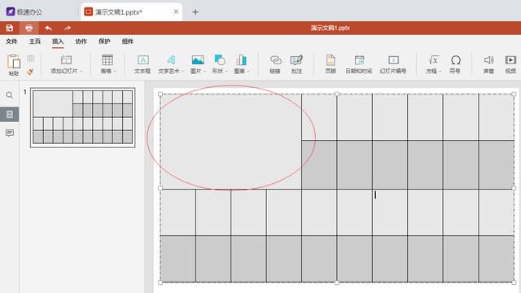521x293 pixels.
Task: Click the Print icon
Action: 29,28
